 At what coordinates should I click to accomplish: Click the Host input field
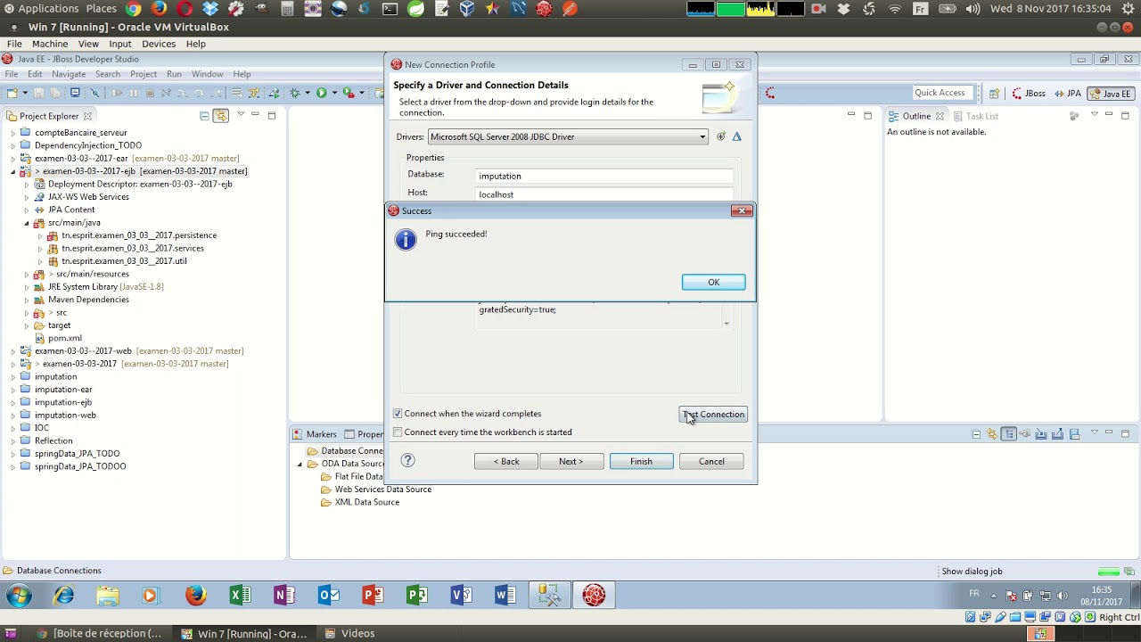pos(604,194)
